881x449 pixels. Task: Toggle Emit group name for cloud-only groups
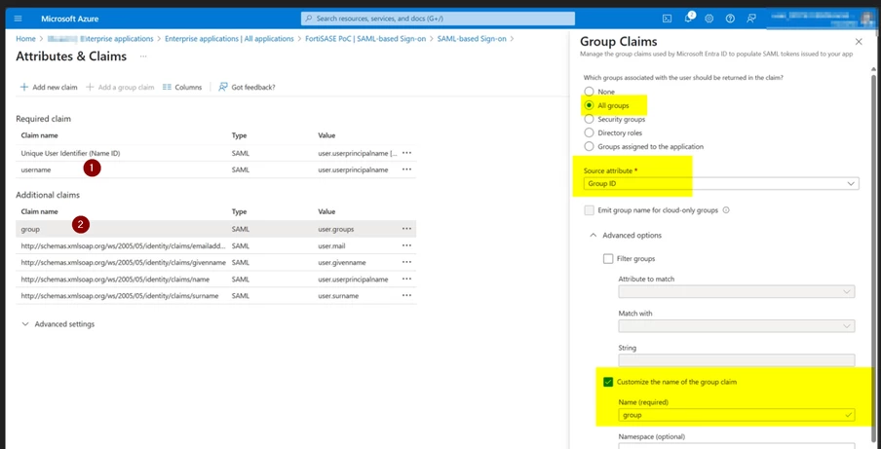[589, 210]
